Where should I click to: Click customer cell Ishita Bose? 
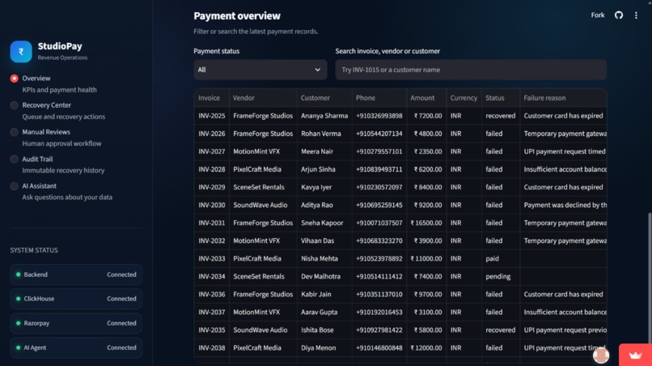coord(324,330)
